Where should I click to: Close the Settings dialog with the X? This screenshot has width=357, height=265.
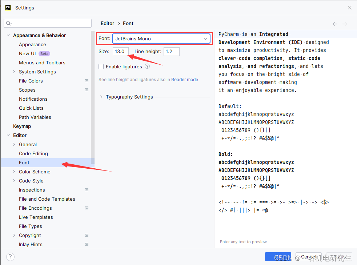(x=350, y=8)
